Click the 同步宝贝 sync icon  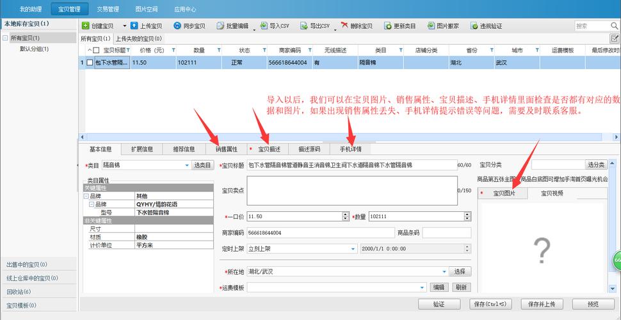[177, 26]
